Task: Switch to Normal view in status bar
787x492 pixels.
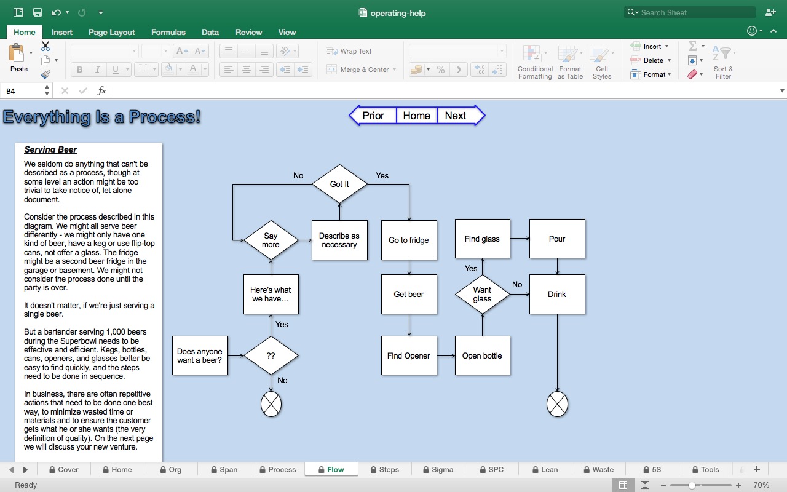Action: pos(623,485)
